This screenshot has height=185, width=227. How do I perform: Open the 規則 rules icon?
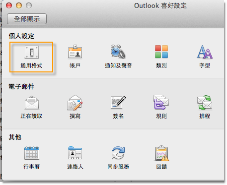point(161,103)
